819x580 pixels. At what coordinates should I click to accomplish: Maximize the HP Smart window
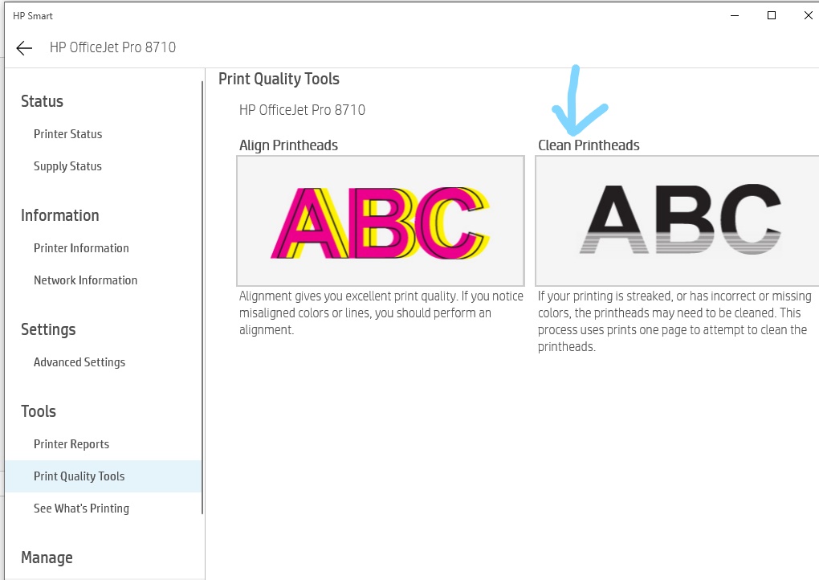(772, 16)
